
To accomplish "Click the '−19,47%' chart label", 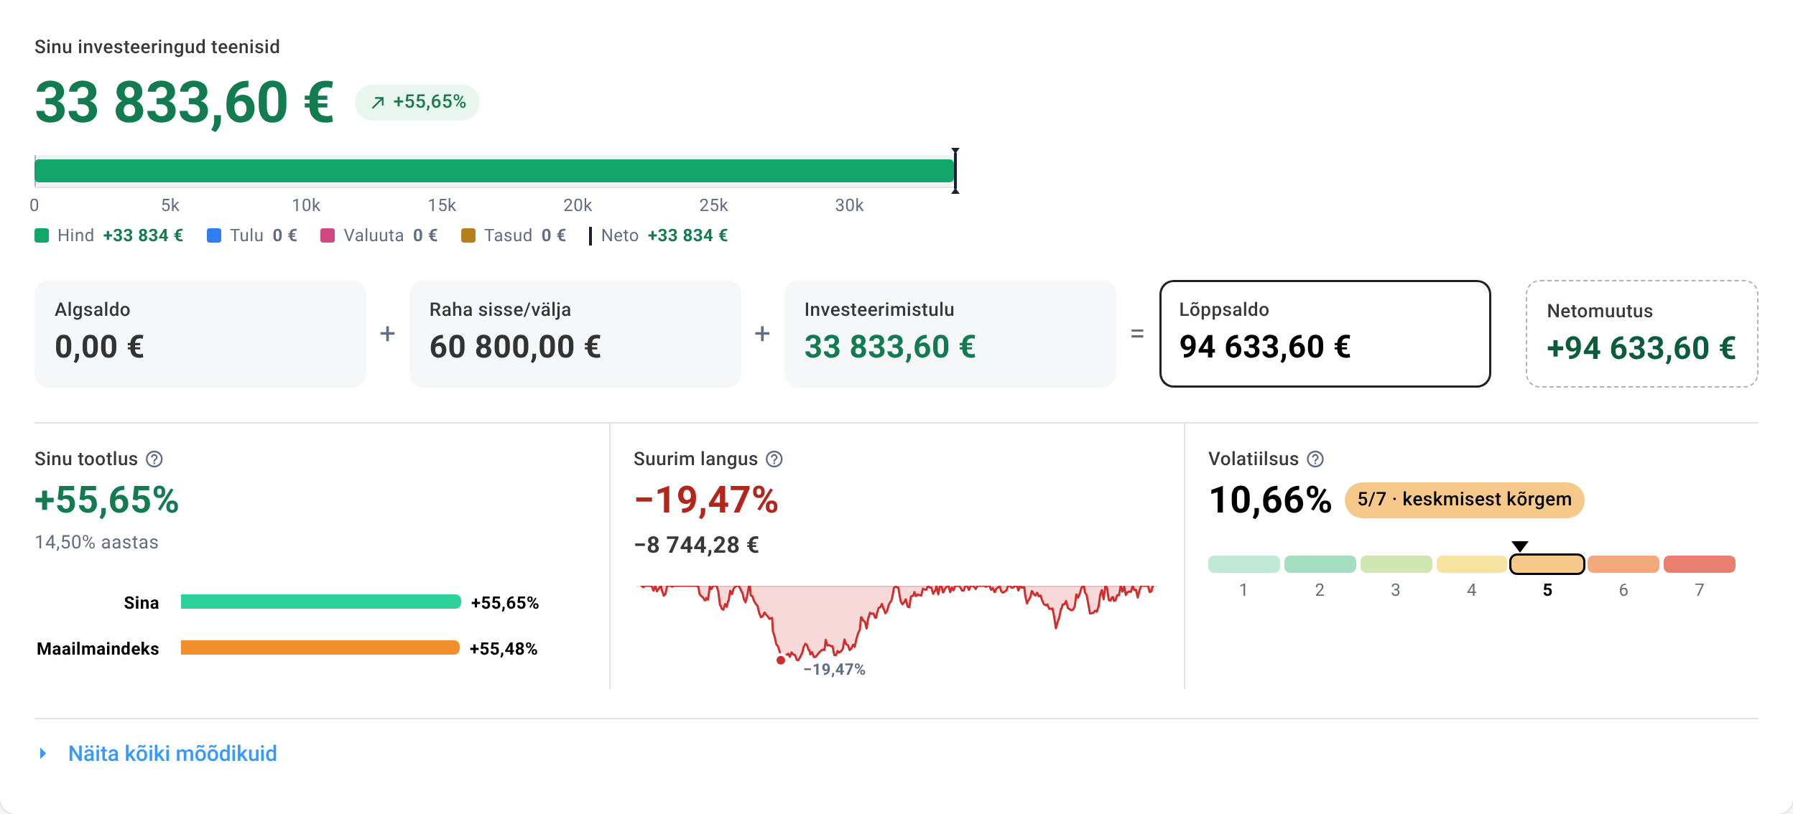I will click(834, 669).
